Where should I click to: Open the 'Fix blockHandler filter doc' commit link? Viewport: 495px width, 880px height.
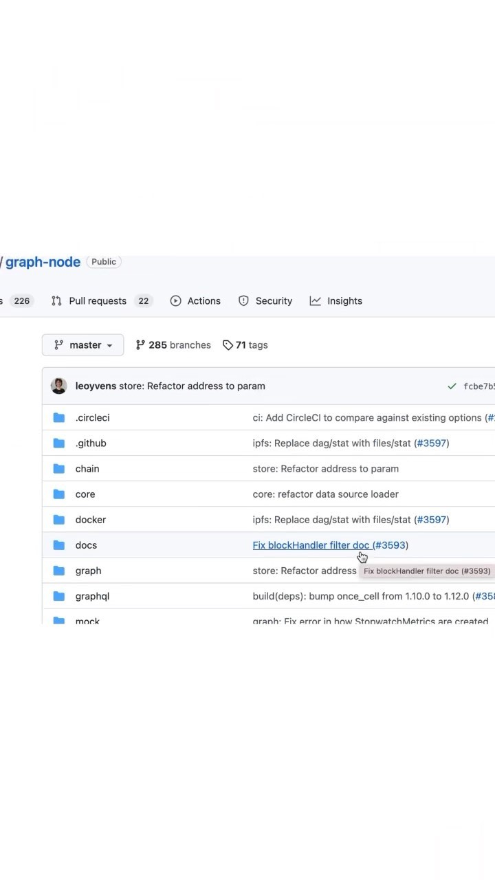(311, 545)
